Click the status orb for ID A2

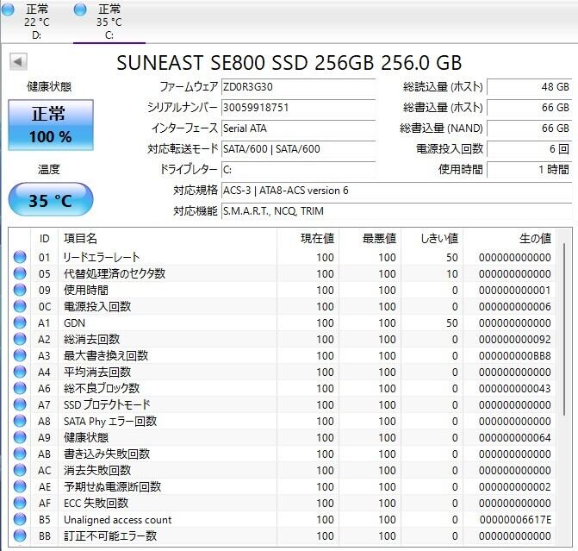20,339
